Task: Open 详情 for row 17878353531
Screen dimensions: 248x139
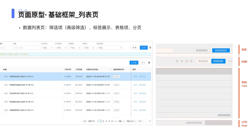Action: point(135,77)
